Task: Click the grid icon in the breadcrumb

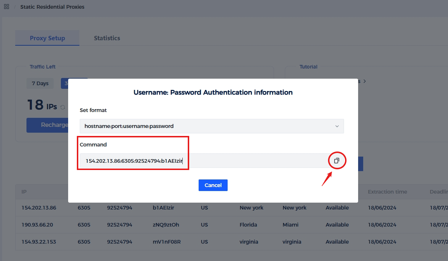Action: click(7, 7)
